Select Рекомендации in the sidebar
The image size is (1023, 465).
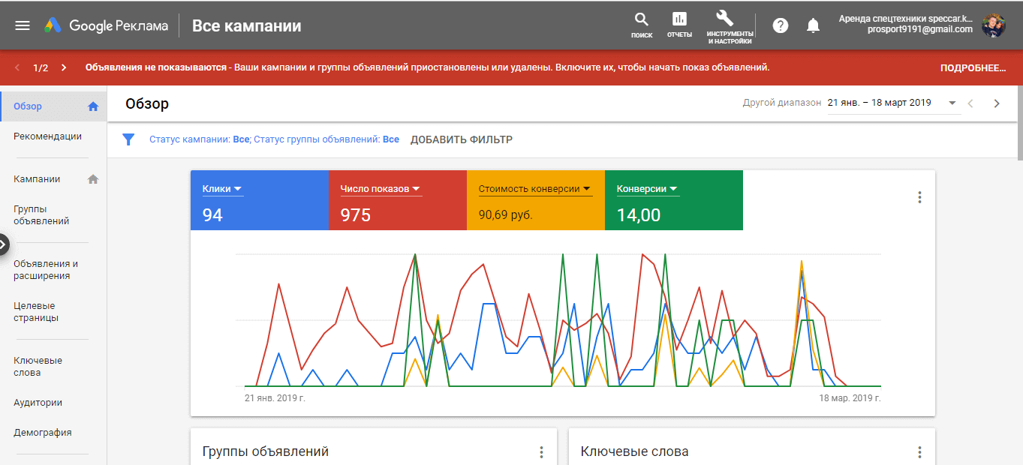coord(47,136)
